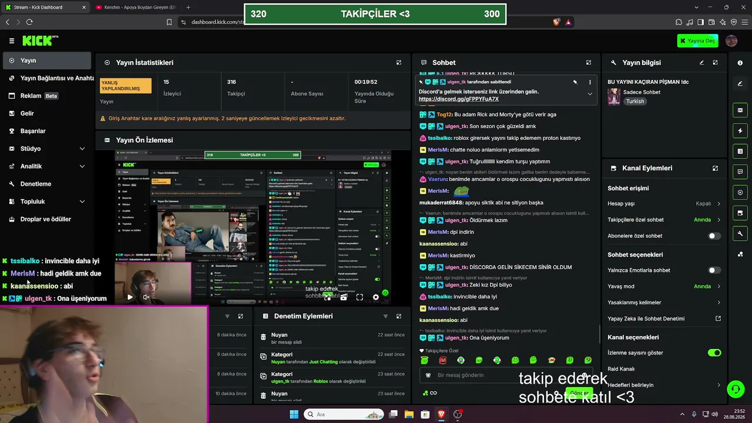Expand the Kanal Eylemleri panel
The image size is (752, 423).
(x=715, y=168)
